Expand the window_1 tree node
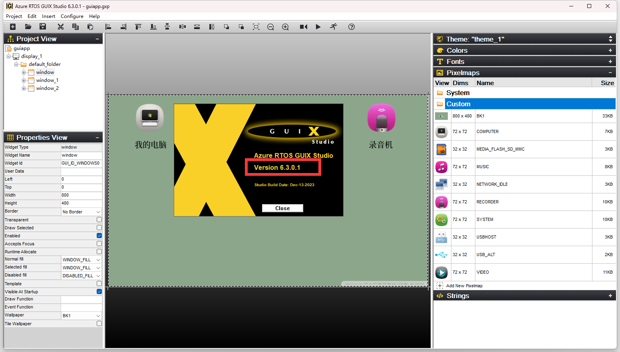Viewport: 620px width, 352px height. [24, 80]
